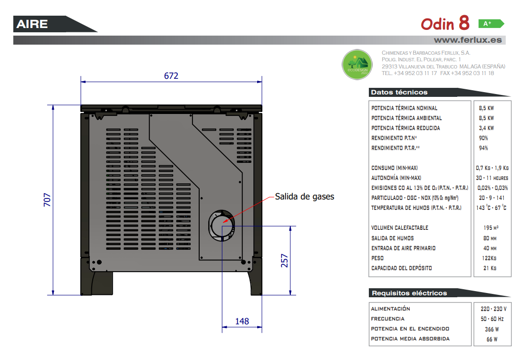Select the Frecuencia row label

pos(387,319)
